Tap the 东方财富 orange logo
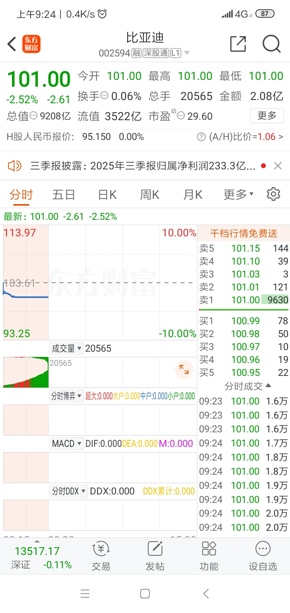290x613 pixels. click(x=31, y=44)
